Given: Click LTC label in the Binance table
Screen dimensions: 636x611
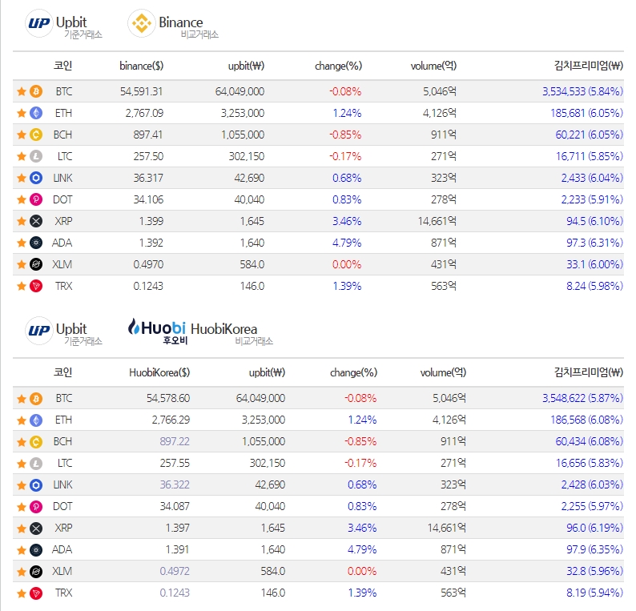Looking at the screenshot, I should click(x=65, y=156).
